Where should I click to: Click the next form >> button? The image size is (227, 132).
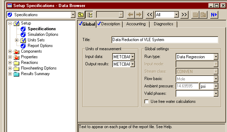point(184,15)
